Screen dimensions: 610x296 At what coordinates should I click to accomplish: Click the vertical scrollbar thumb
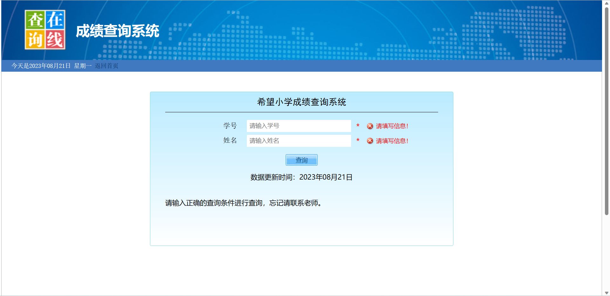point(606,111)
